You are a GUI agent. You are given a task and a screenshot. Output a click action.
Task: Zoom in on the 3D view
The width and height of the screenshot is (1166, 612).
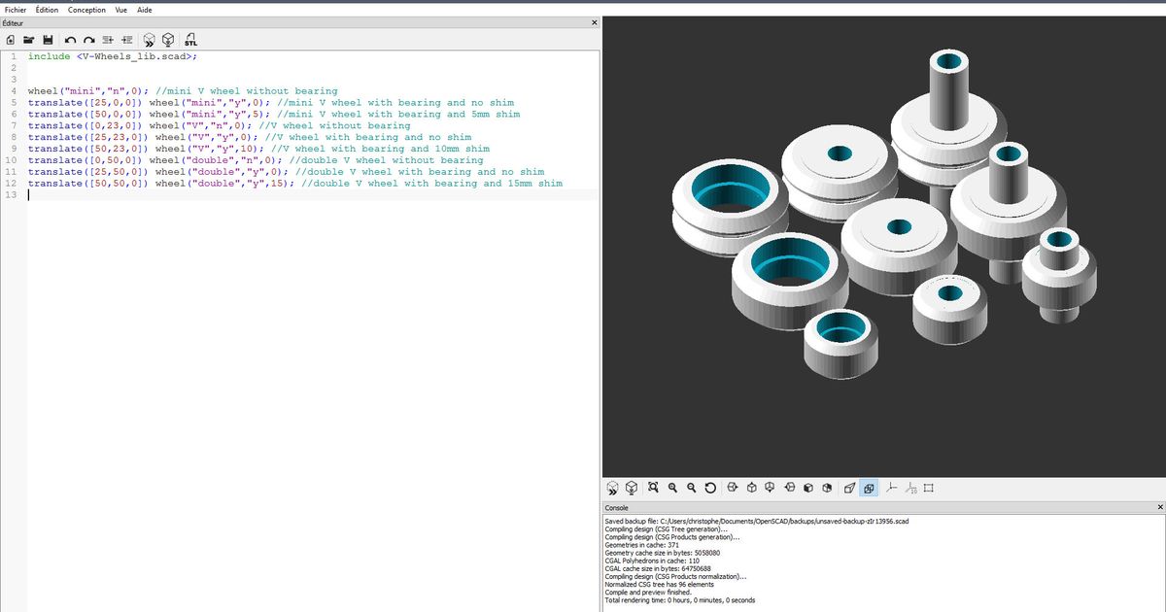coord(671,488)
